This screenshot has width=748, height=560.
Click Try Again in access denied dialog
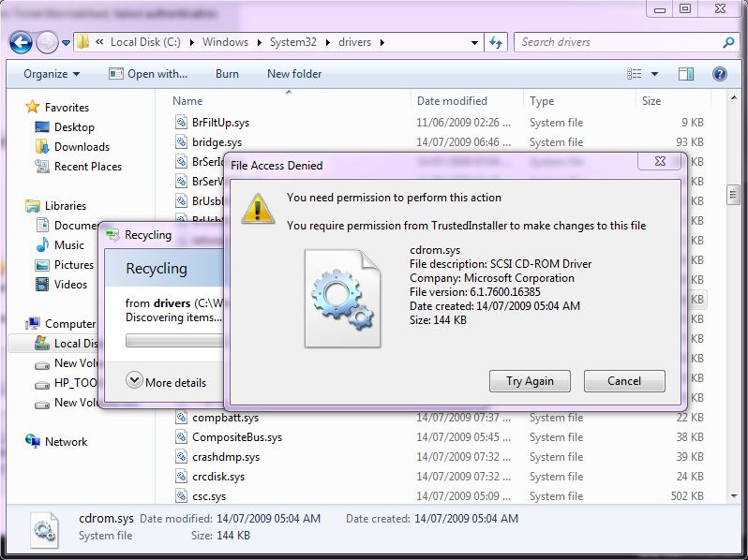(530, 381)
